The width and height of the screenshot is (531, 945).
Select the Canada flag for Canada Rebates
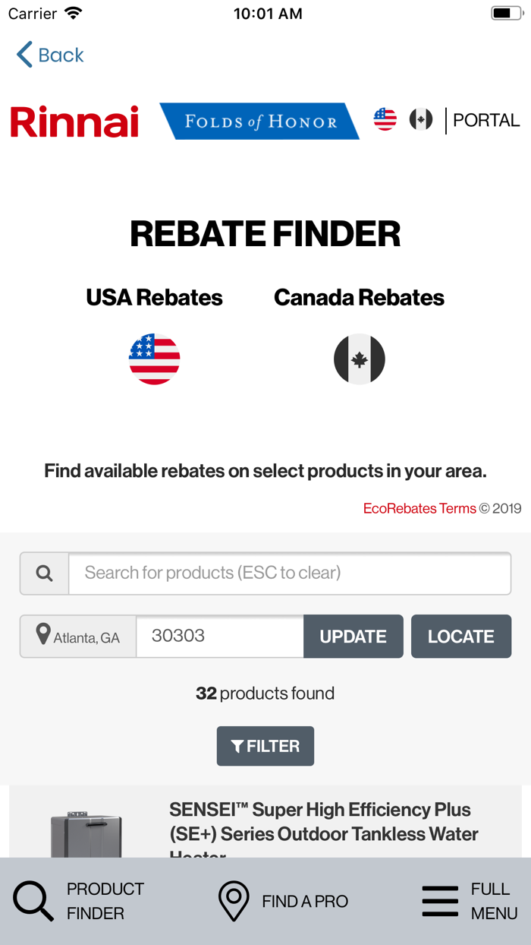(x=359, y=359)
